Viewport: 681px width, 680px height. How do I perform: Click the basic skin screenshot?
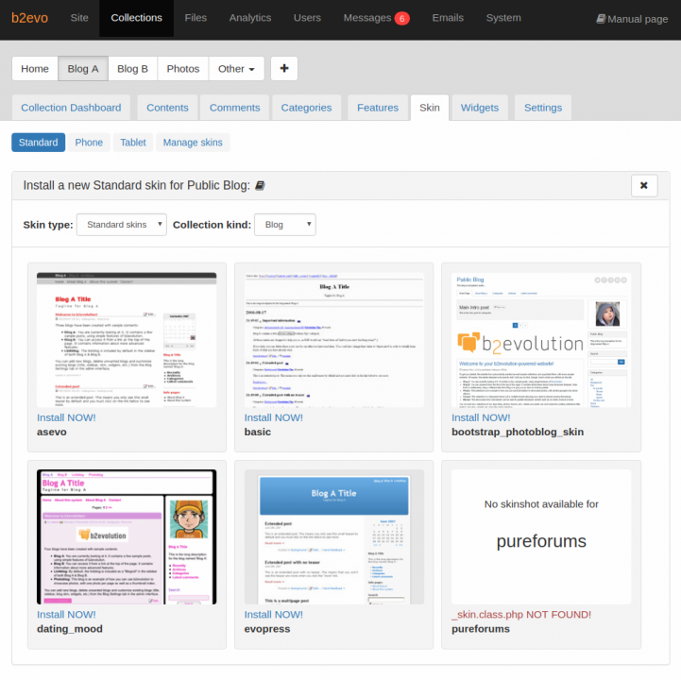pyautogui.click(x=334, y=340)
